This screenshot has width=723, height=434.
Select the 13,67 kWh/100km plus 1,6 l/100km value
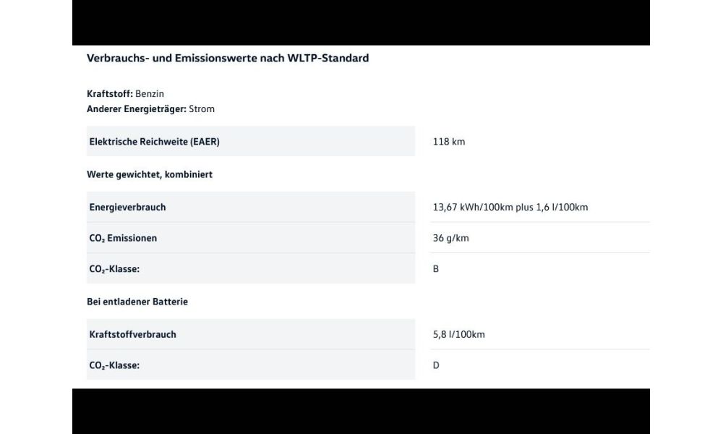[x=510, y=207]
